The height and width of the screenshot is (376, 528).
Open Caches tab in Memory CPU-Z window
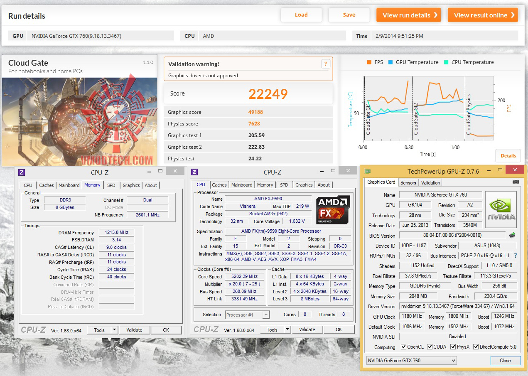click(x=47, y=185)
